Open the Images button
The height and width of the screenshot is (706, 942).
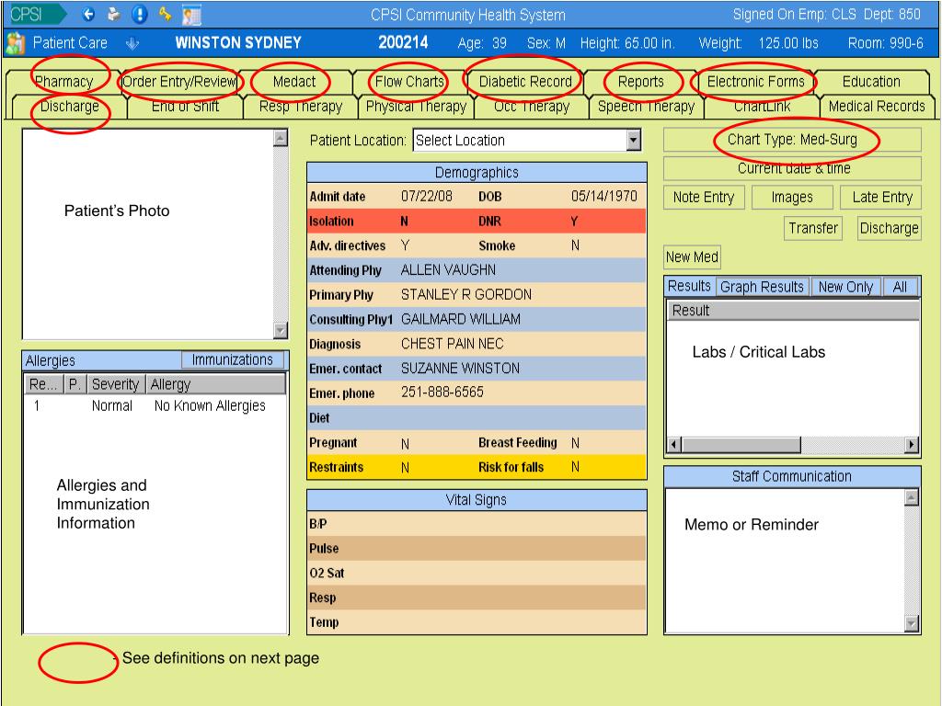[x=792, y=197]
